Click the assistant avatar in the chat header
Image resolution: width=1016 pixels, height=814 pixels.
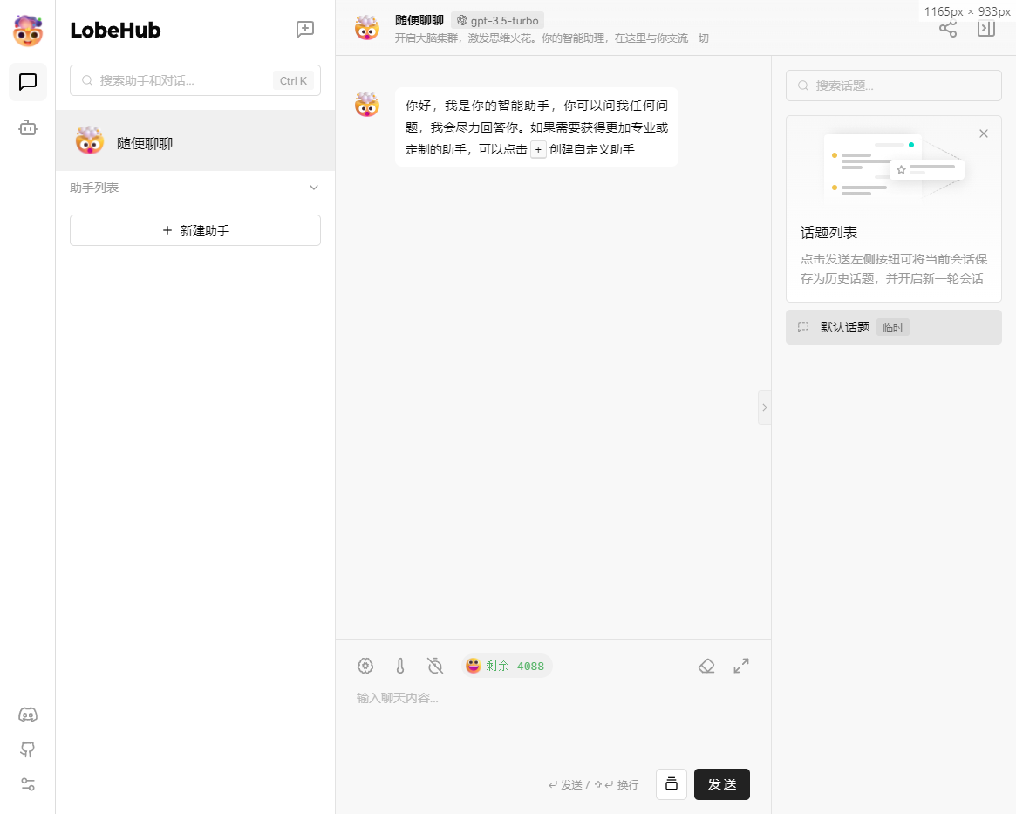367,28
